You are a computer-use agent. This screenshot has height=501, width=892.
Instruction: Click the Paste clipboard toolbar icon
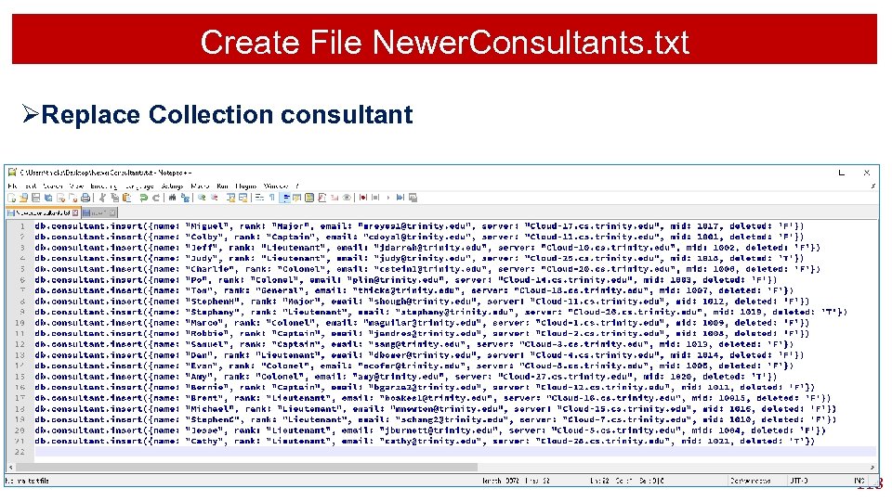pyautogui.click(x=127, y=198)
